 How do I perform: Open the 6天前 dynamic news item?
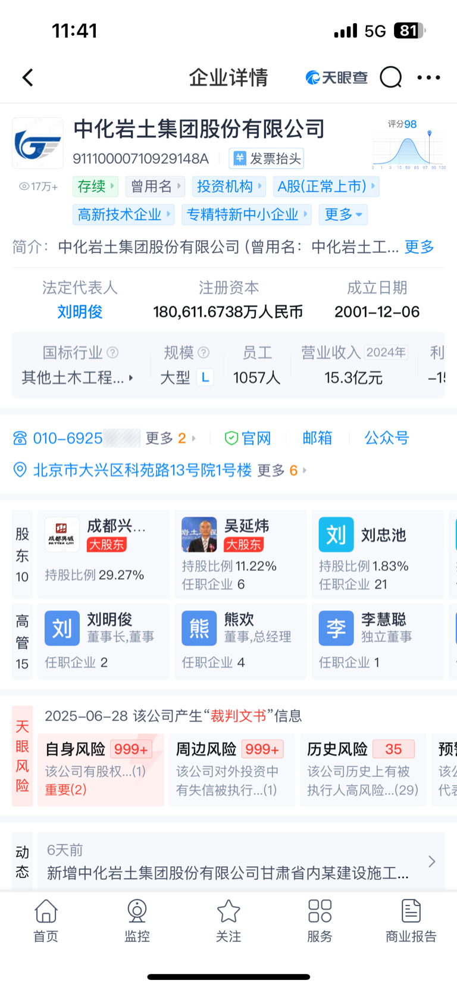coord(241,862)
